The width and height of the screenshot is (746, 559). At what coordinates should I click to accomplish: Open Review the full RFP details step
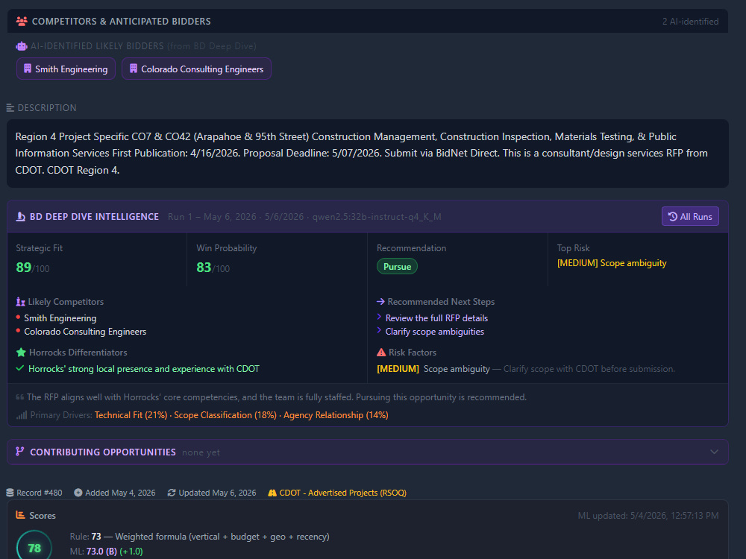(x=436, y=318)
